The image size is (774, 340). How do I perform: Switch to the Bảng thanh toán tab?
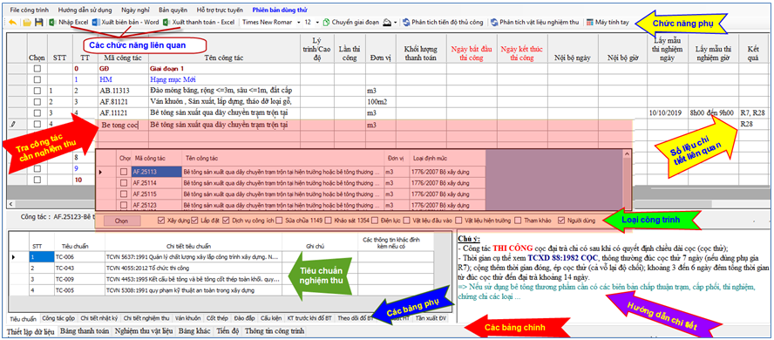(x=85, y=331)
